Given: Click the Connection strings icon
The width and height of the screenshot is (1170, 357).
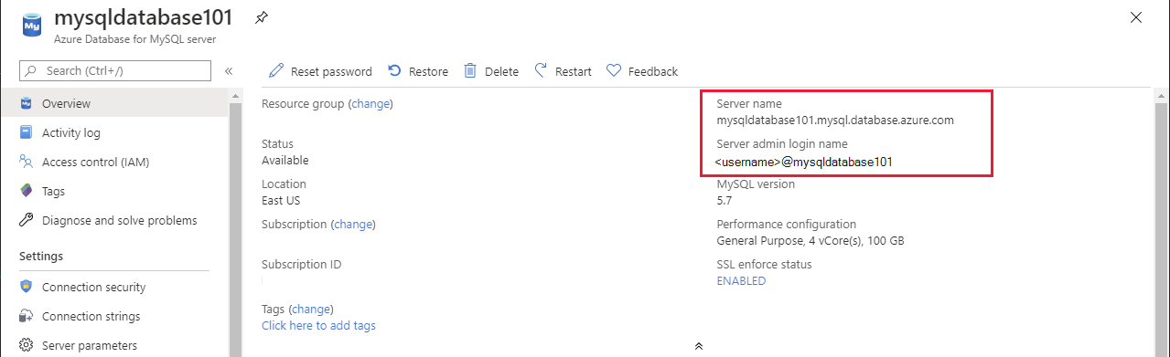Looking at the screenshot, I should (27, 316).
